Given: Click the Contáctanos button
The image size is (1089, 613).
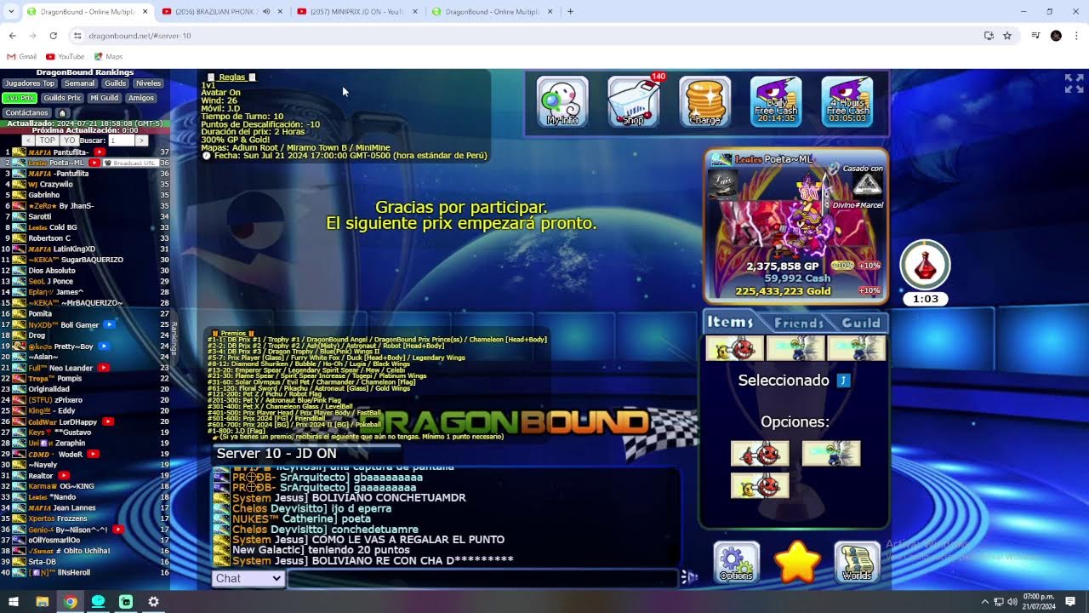Looking at the screenshot, I should (x=27, y=112).
